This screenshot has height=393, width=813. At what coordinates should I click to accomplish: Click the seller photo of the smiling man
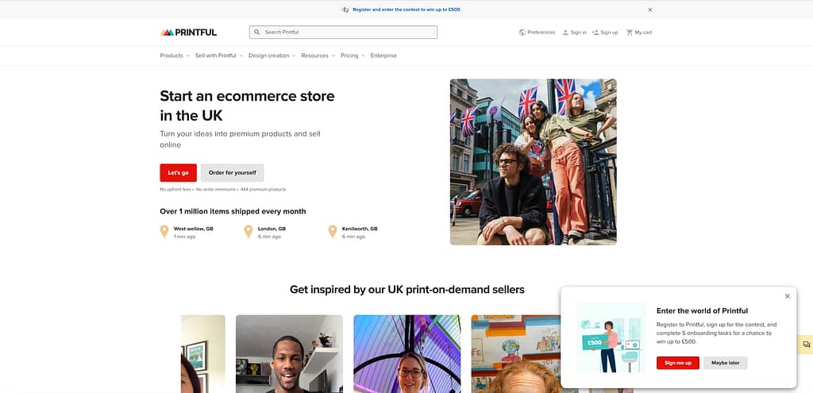pyautogui.click(x=289, y=353)
